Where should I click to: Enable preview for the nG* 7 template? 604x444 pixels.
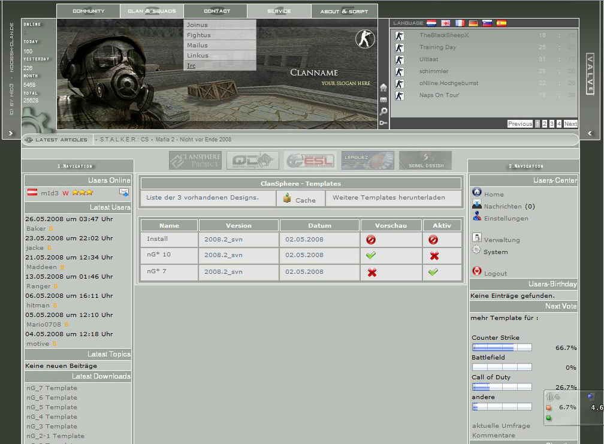(372, 273)
